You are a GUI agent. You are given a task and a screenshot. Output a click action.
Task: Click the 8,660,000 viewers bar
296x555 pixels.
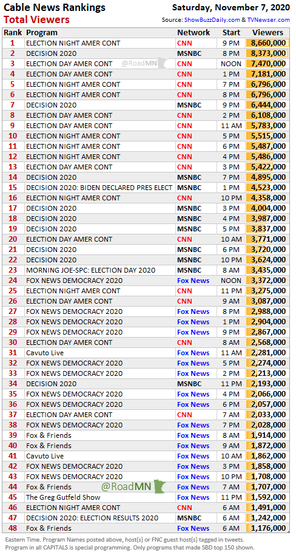coord(267,43)
